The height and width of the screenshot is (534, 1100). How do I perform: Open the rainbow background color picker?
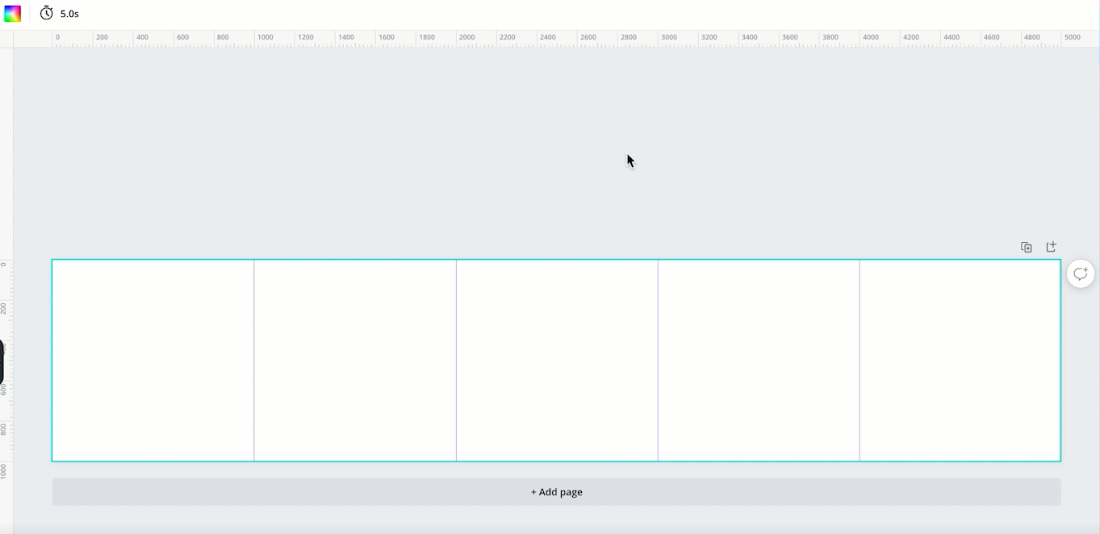tap(13, 14)
